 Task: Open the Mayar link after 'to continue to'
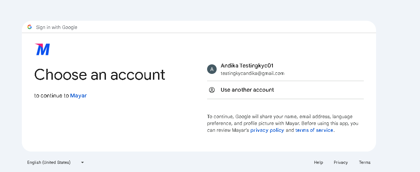click(x=78, y=96)
